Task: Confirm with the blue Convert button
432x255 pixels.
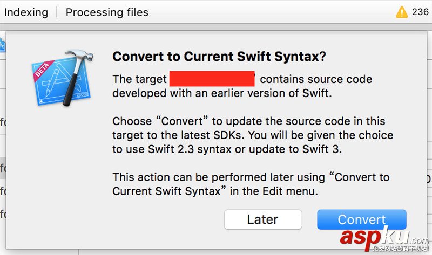Action: click(x=361, y=219)
